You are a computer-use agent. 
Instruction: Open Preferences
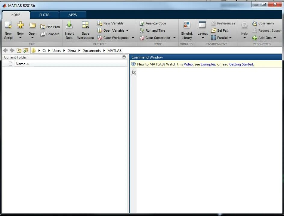[224, 23]
